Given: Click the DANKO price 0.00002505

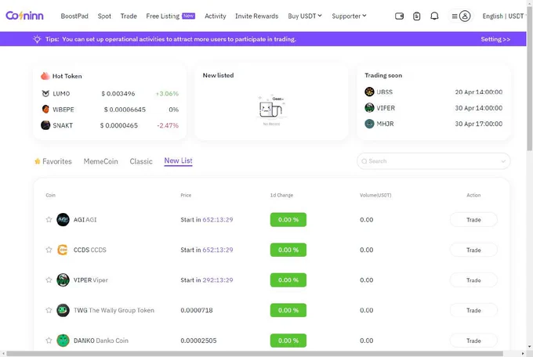Looking at the screenshot, I should click(198, 341).
